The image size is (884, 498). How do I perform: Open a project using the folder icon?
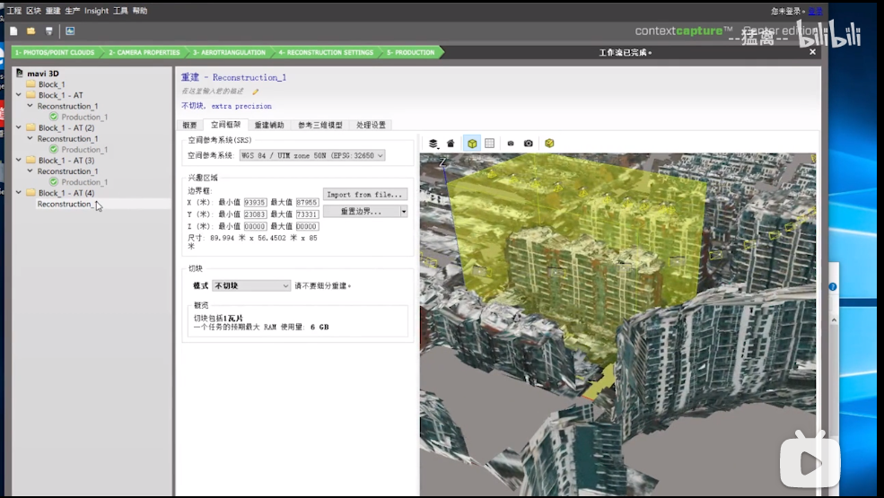coord(31,31)
